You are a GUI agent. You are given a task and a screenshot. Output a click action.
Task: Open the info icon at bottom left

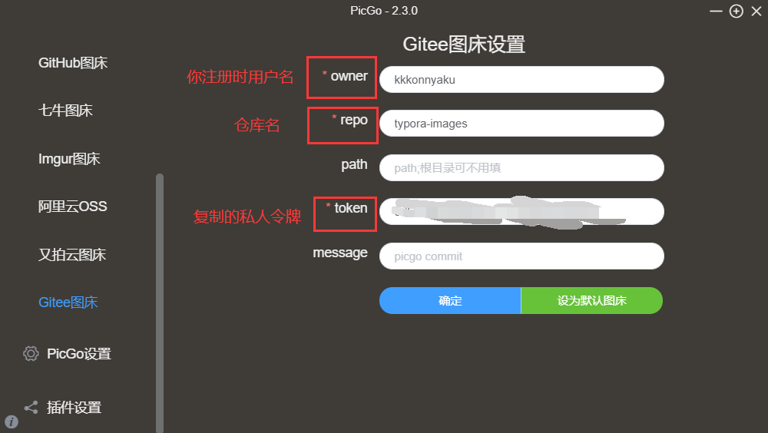(12, 421)
